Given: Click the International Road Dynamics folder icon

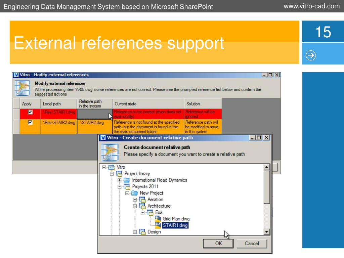Looking at the screenshot, I should click(127, 180).
